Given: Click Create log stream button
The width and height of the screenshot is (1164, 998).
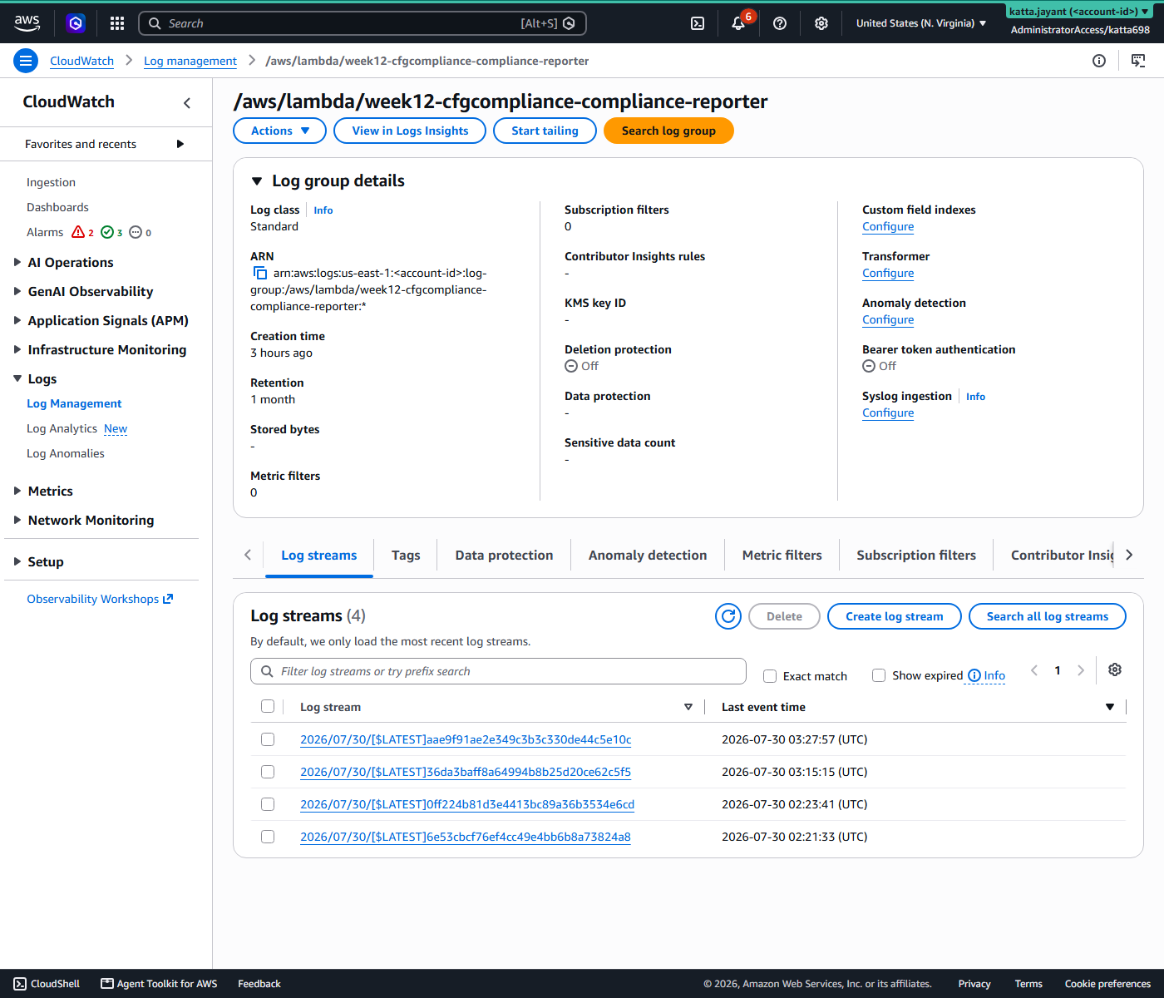Looking at the screenshot, I should pos(895,616).
